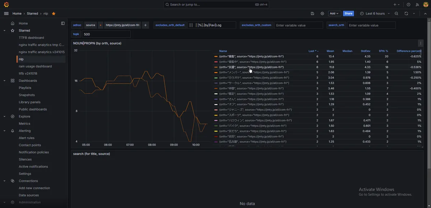431x208 pixels.
Task: Click the Home breadcrumb link
Action: [x=17, y=14]
